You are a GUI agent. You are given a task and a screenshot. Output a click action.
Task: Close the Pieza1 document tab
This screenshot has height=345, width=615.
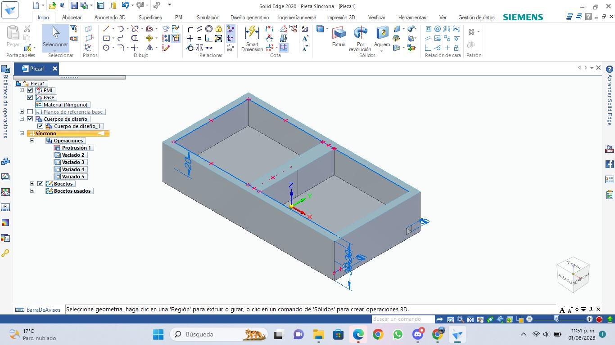(55, 69)
